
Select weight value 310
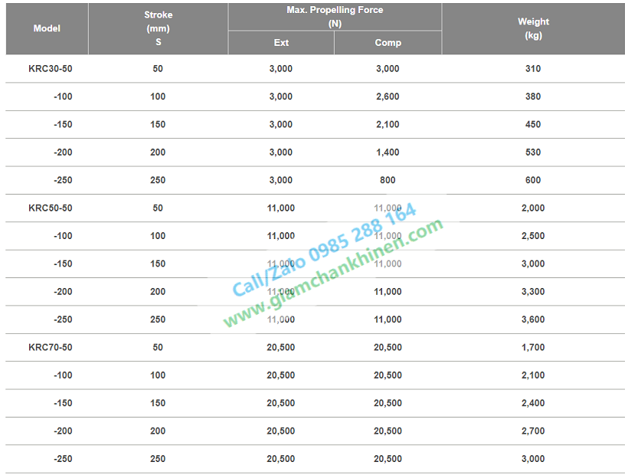pyautogui.click(x=533, y=68)
